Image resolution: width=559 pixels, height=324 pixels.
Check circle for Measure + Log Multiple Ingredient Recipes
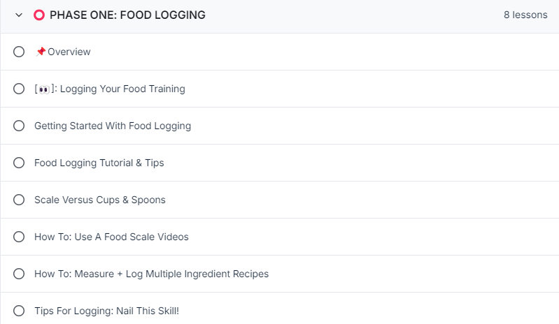(x=19, y=274)
